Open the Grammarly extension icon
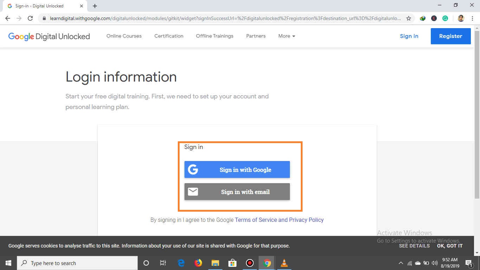Screen dimensions: 480x270 445,18
